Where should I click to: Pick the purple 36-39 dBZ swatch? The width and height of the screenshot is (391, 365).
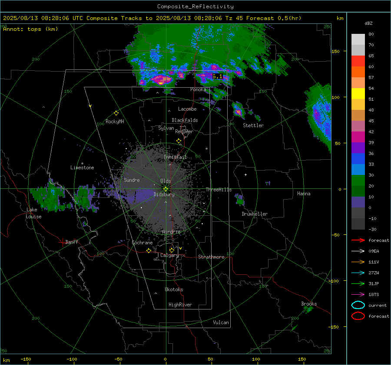coord(358,148)
